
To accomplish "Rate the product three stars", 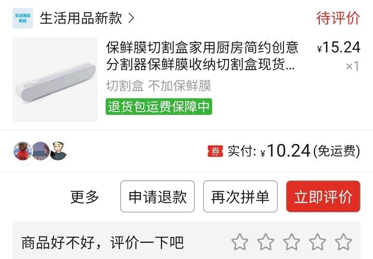I will click(292, 242).
